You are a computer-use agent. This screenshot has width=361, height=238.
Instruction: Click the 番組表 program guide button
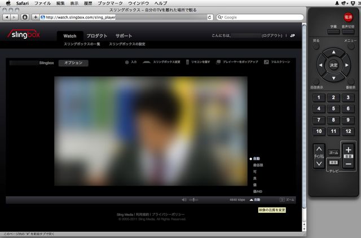(x=351, y=82)
